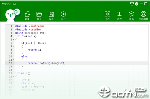Maximize the 啊哈C/C++ window
This screenshot has width=150, height=99.
point(146,4)
